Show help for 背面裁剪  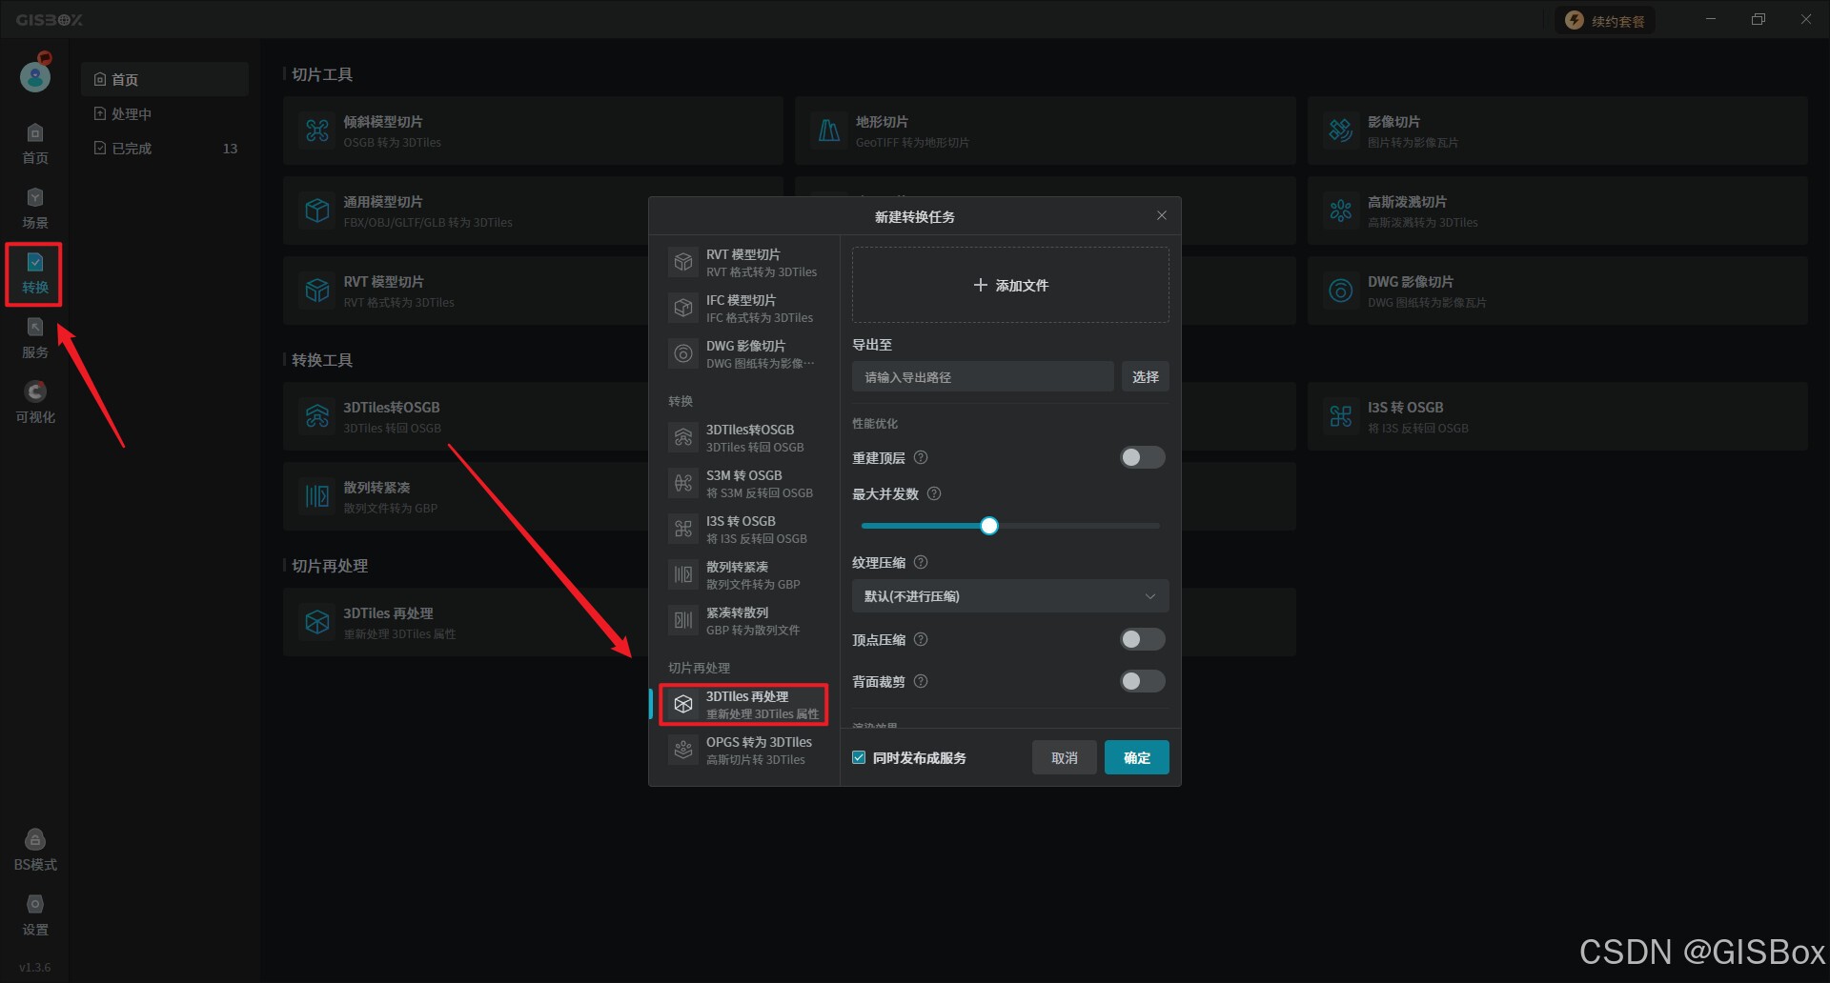point(921,681)
